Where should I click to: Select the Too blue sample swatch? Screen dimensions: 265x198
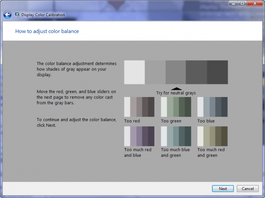pos(212,107)
